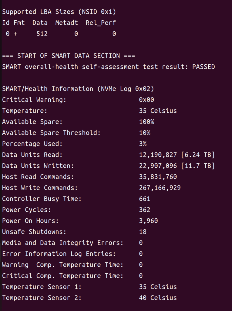Click the Supported LBA Sizes heading

click(x=59, y=12)
